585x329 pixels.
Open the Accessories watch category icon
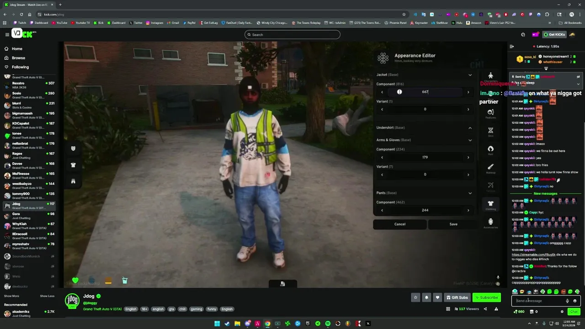(490, 223)
